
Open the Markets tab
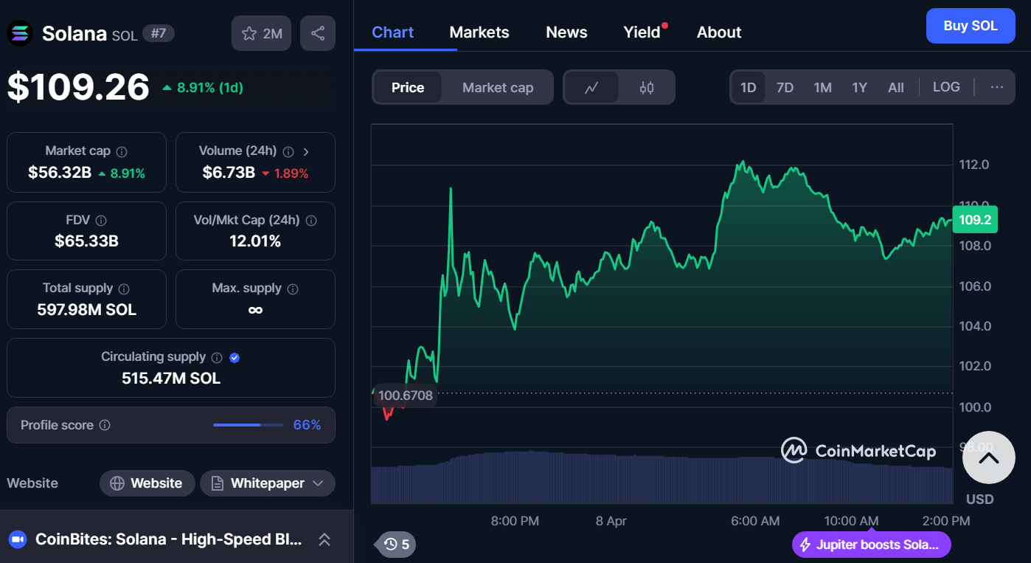pos(479,32)
